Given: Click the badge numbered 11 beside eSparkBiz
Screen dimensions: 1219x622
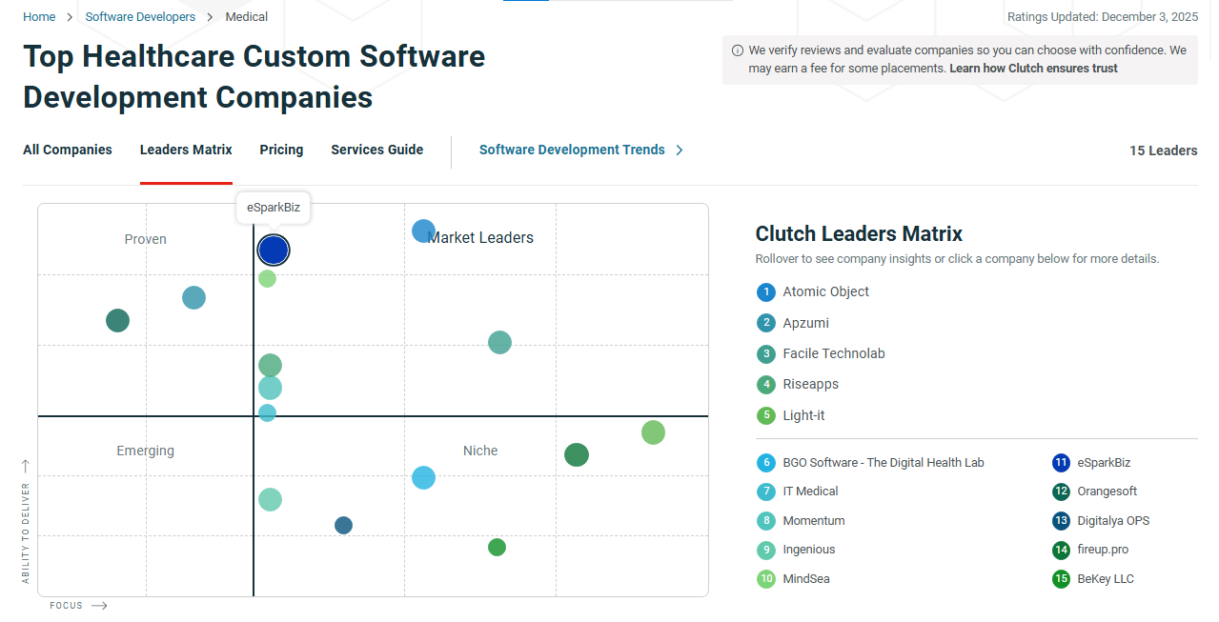Looking at the screenshot, I should [x=1060, y=462].
